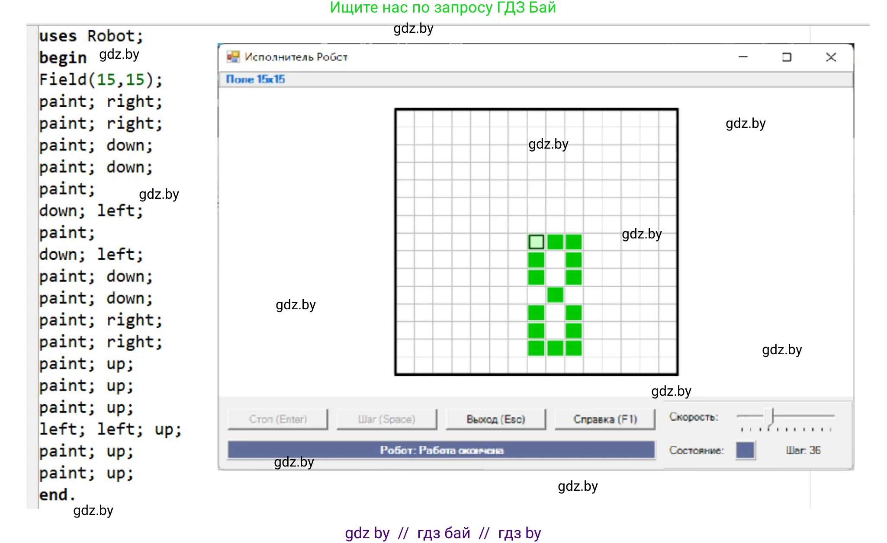The image size is (887, 543).
Task: Click the 'Работа окончена' status bar
Action: click(441, 450)
